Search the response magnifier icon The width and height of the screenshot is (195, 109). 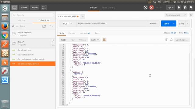[x=171, y=40]
